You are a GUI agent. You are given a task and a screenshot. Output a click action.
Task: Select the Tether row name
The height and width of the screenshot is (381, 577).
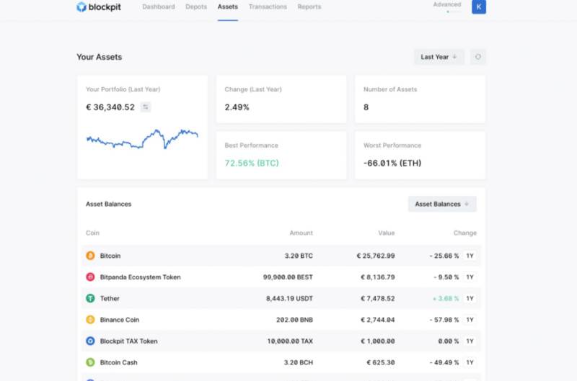pyautogui.click(x=110, y=298)
